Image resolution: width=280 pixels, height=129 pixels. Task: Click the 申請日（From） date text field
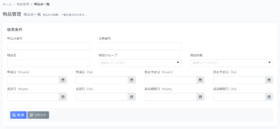click(x=33, y=80)
